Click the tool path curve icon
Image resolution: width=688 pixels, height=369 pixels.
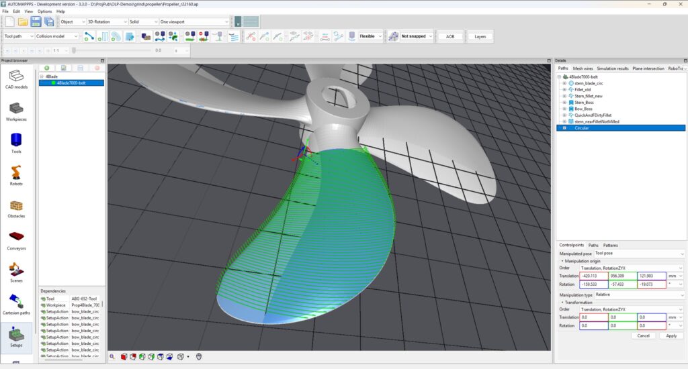pos(89,36)
